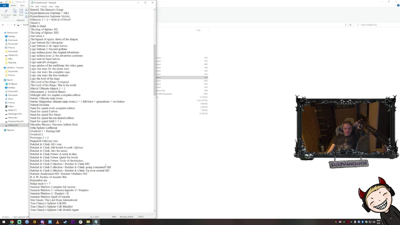Select This PC in navigation pane

click(10, 80)
